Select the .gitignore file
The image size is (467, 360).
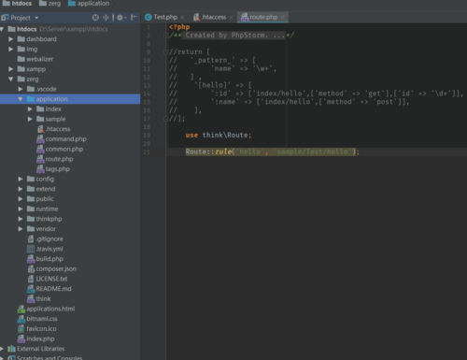coord(46,238)
